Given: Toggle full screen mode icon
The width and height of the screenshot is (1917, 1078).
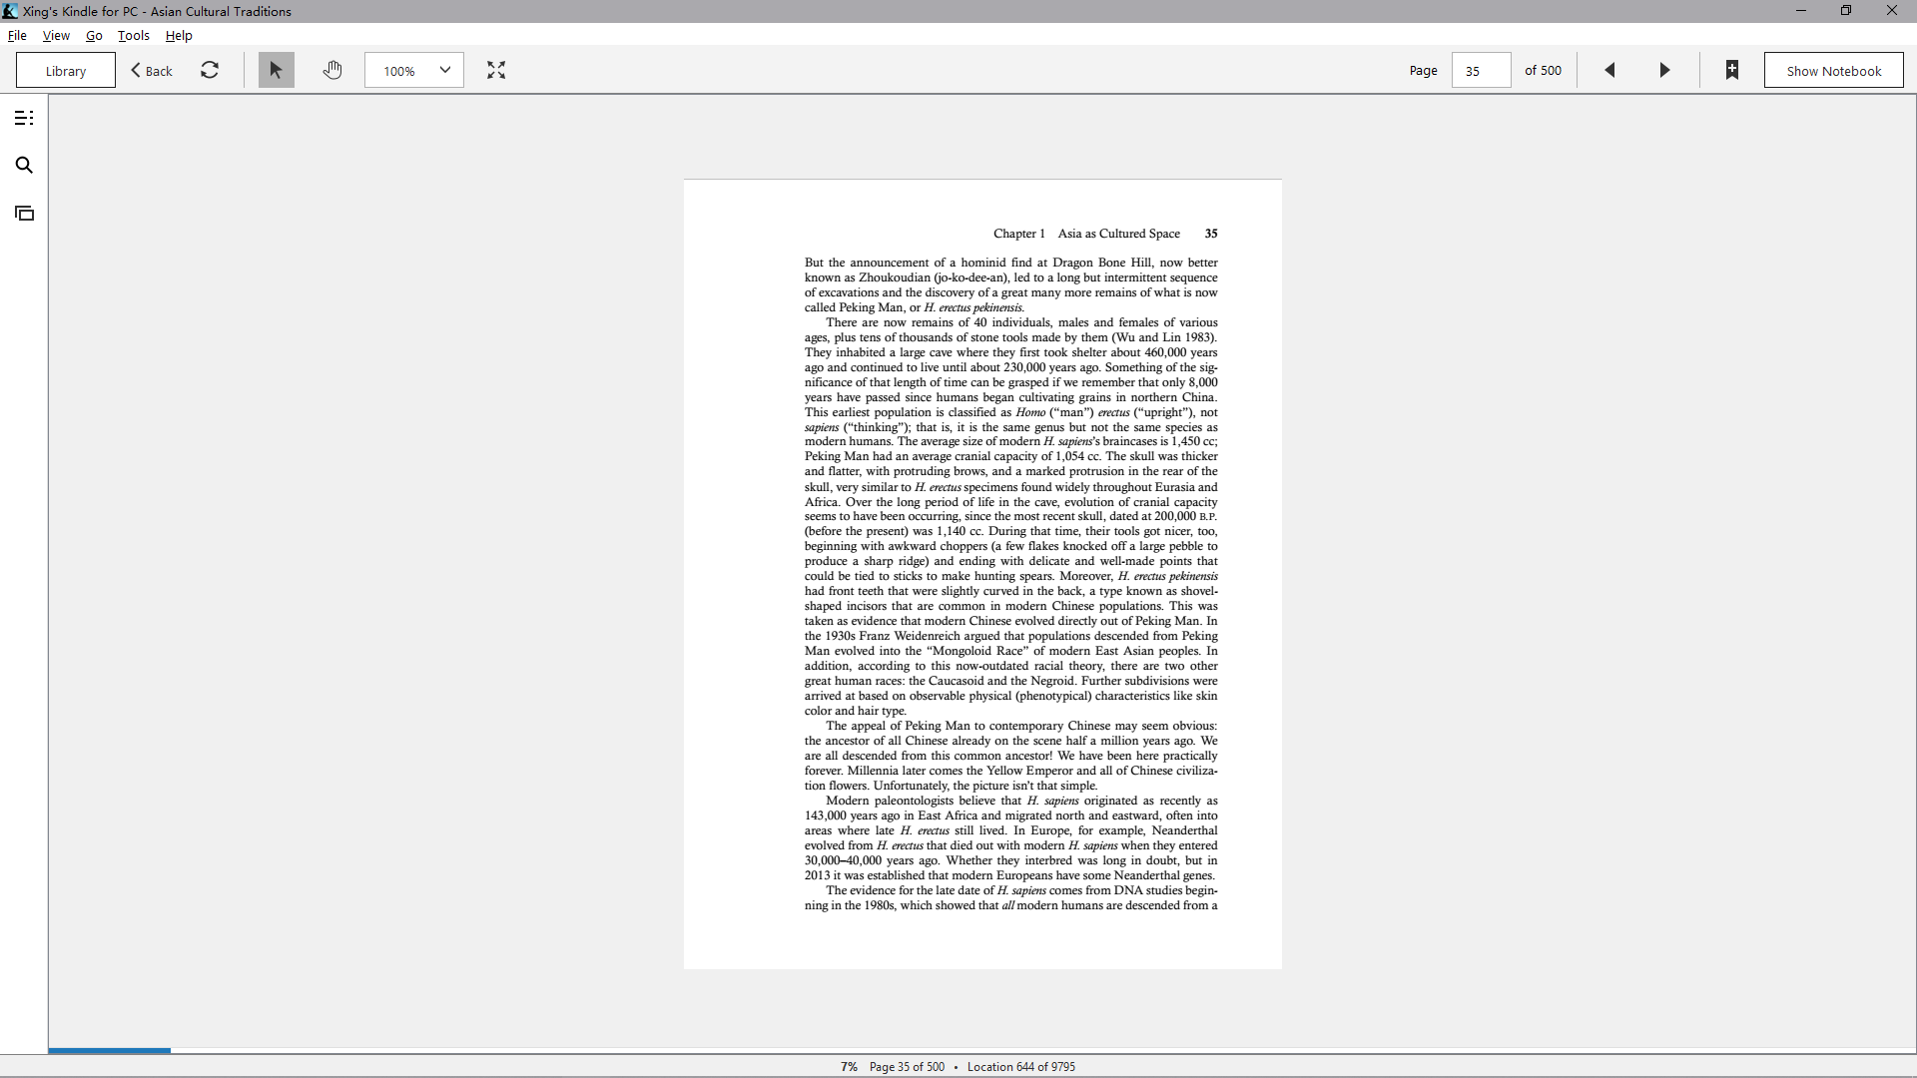Looking at the screenshot, I should (x=496, y=70).
